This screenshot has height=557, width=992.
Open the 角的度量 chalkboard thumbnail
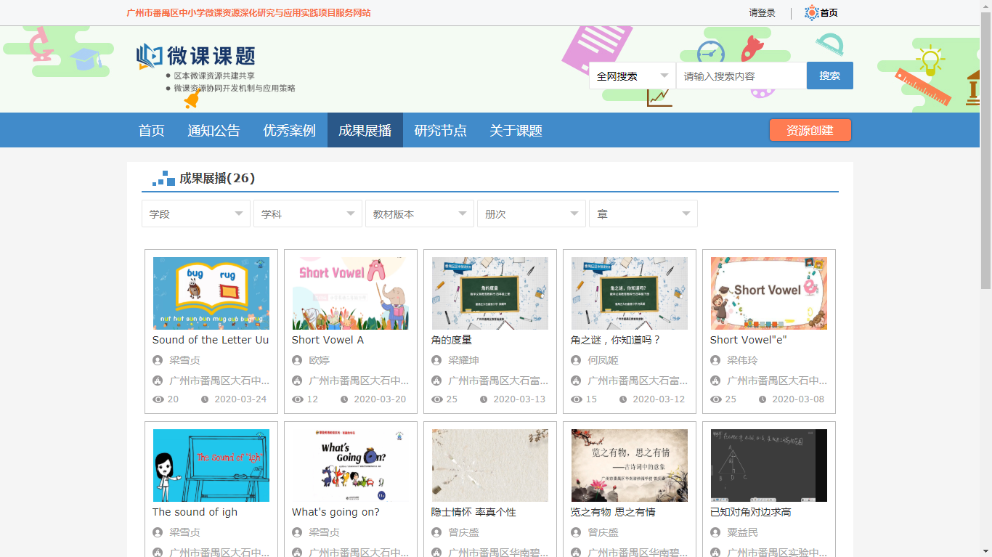tap(490, 293)
